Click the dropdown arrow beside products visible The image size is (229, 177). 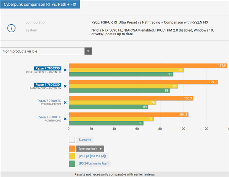[x=88, y=51]
